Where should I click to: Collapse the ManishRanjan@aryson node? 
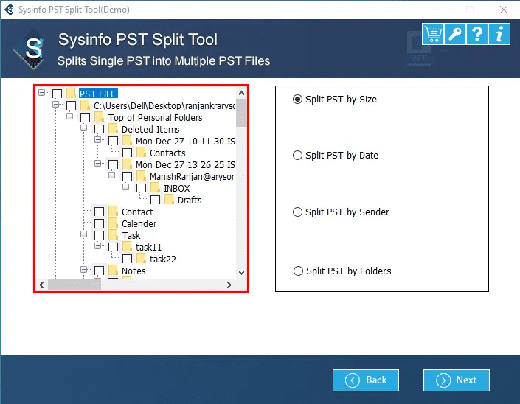point(112,175)
